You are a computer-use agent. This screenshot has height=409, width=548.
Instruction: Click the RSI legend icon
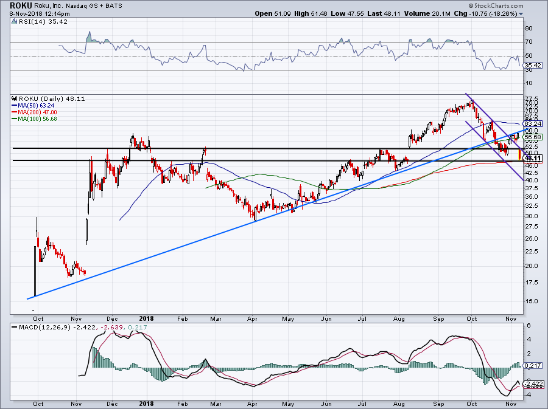[15, 22]
